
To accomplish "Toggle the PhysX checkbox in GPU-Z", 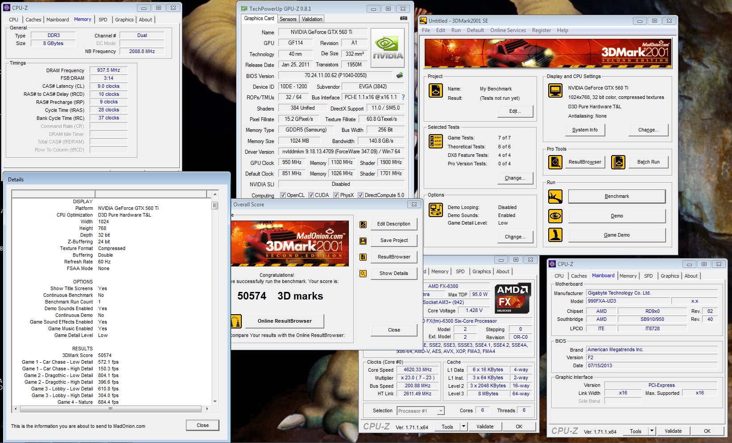I will point(336,195).
